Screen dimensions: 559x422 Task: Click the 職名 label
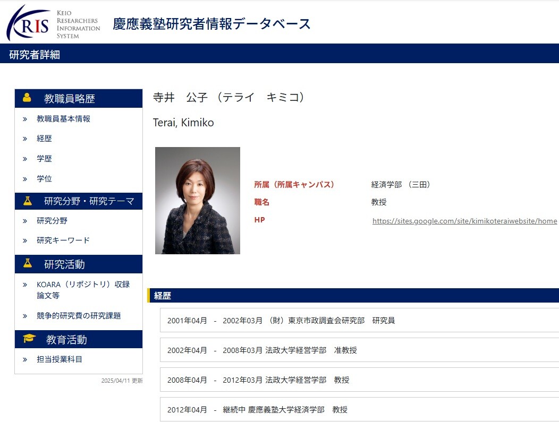pyautogui.click(x=261, y=202)
